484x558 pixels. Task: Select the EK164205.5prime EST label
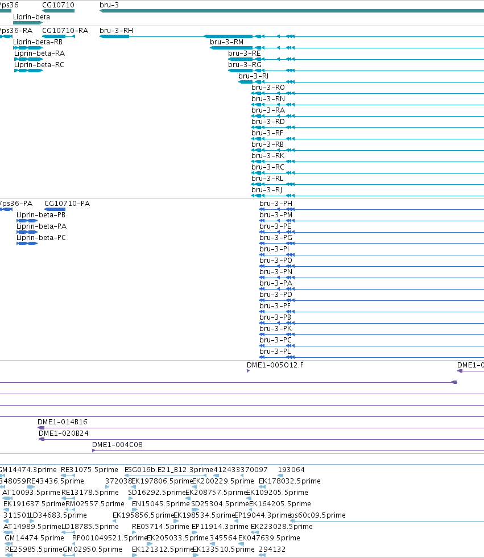pos(280,504)
